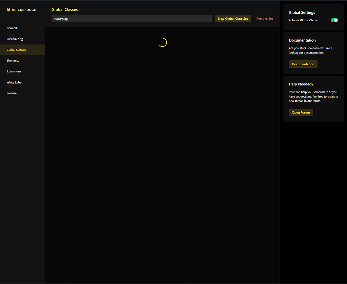Image resolution: width=347 pixels, height=284 pixels.
Task: Open the White Label settings
Action: point(15,82)
